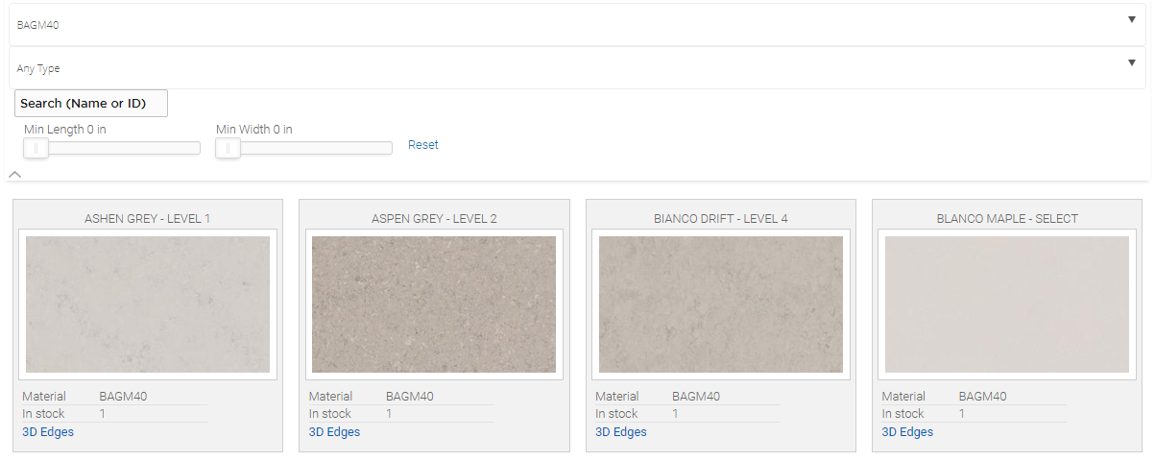
Task: Click the Min Width slider handle
Action: [228, 148]
